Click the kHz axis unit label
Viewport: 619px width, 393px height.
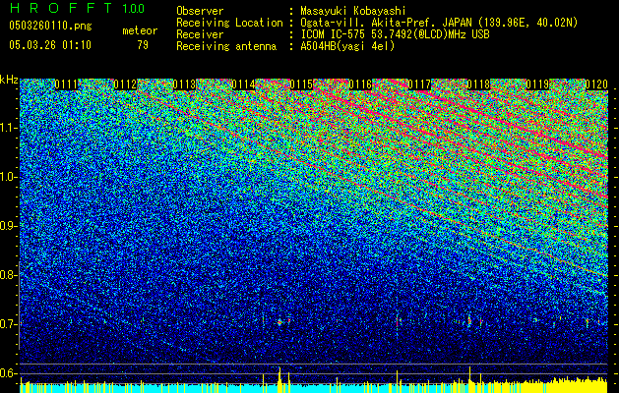pos(9,80)
